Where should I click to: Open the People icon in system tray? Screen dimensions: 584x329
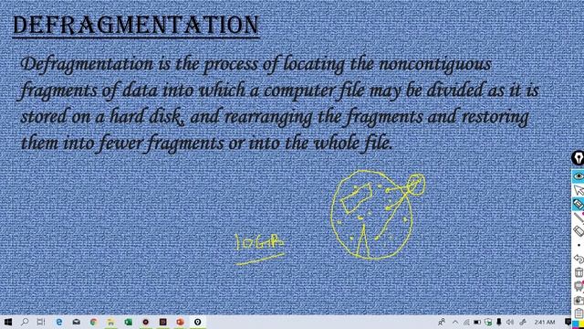[442, 322]
